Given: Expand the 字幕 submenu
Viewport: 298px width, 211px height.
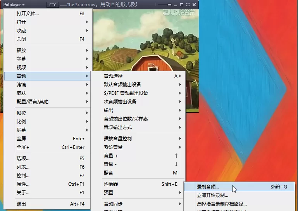Looking at the screenshot, I should (48, 59).
